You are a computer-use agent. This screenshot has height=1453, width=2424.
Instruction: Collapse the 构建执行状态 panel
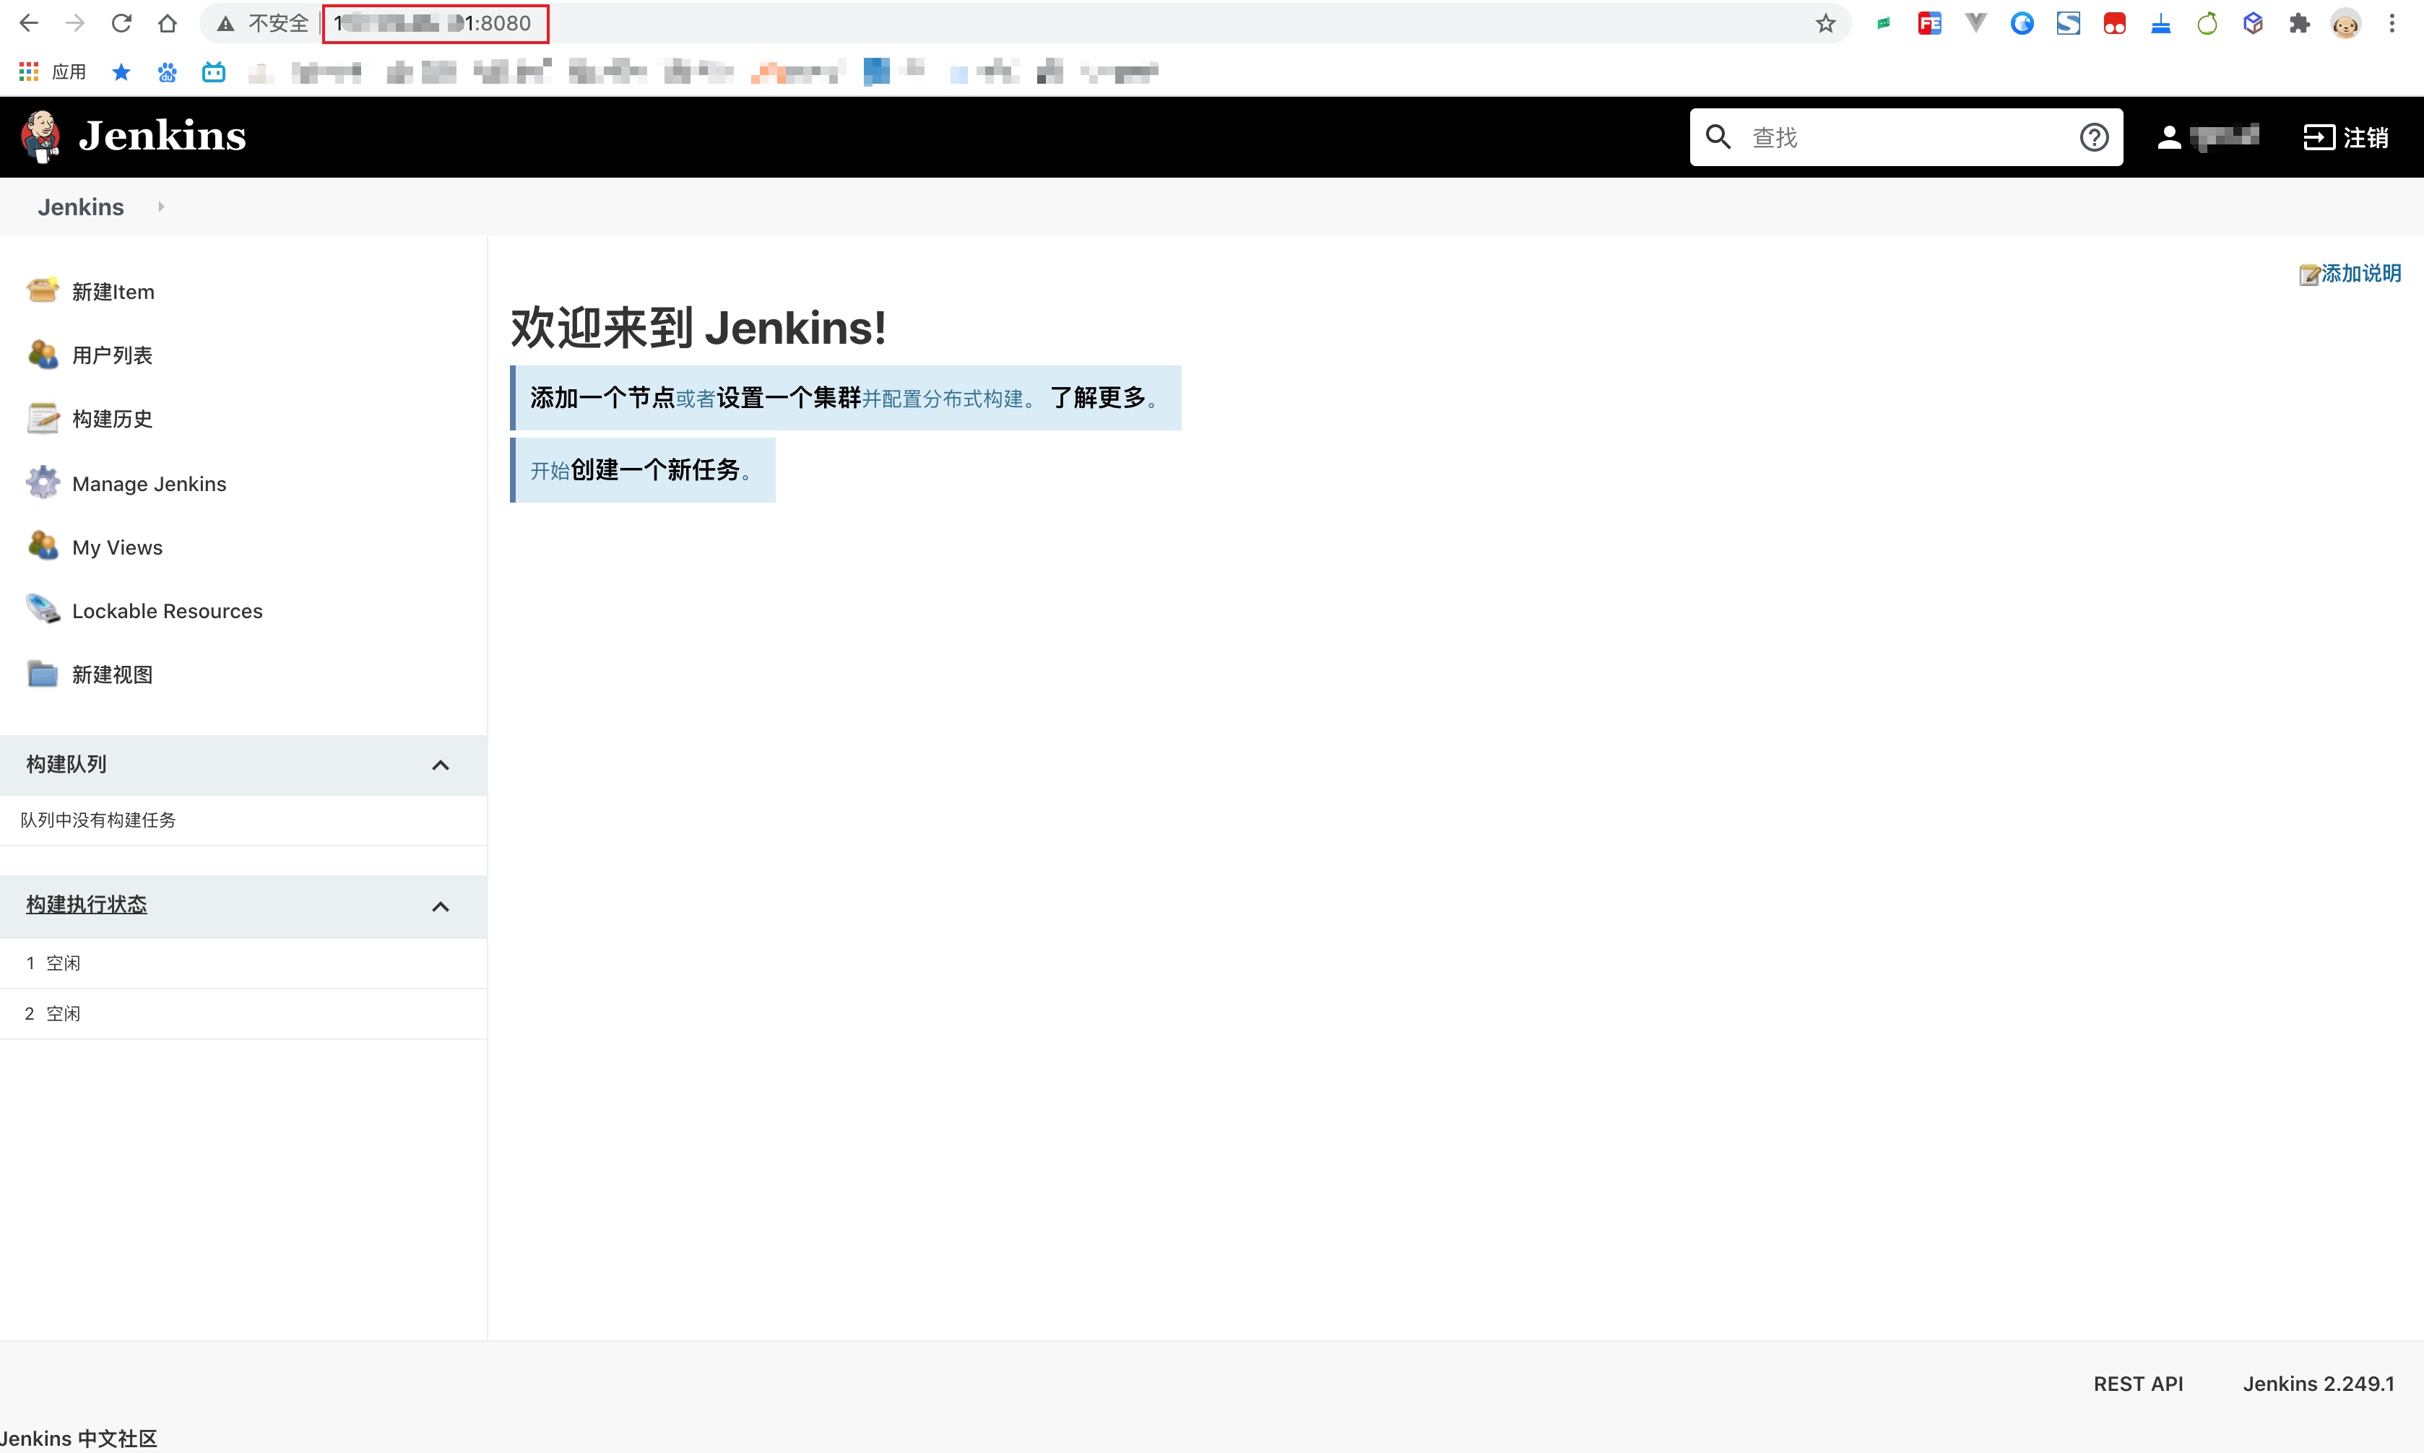click(441, 906)
